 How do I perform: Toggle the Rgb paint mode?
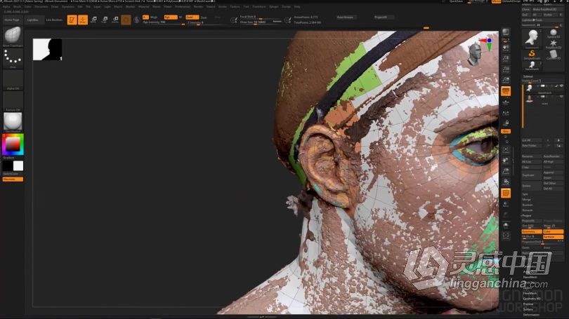click(170, 17)
